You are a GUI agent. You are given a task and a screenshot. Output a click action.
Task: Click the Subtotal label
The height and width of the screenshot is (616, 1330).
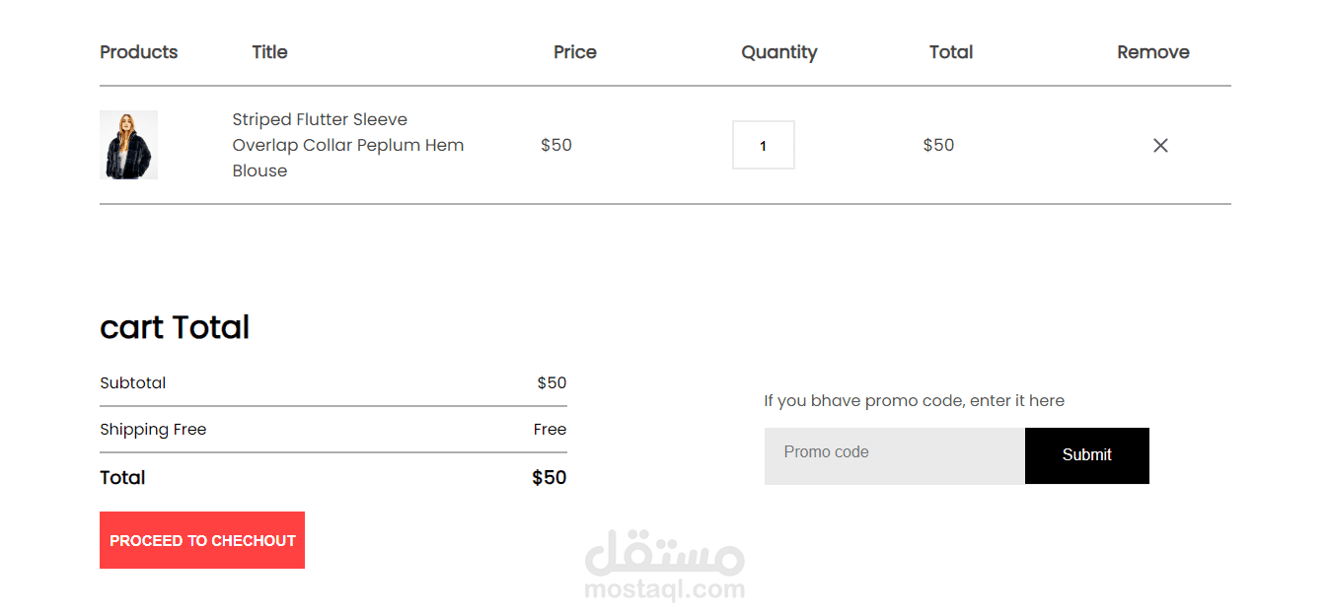click(133, 383)
